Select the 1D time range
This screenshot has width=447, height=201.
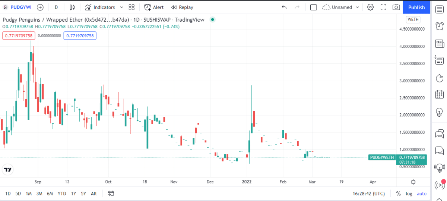[x=8, y=193]
